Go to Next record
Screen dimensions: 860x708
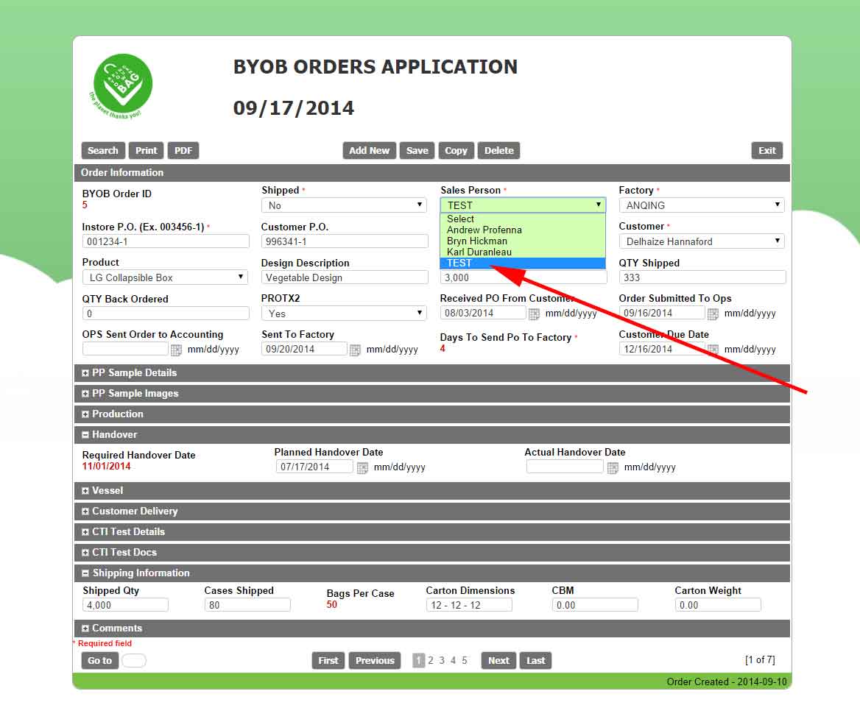(x=498, y=661)
